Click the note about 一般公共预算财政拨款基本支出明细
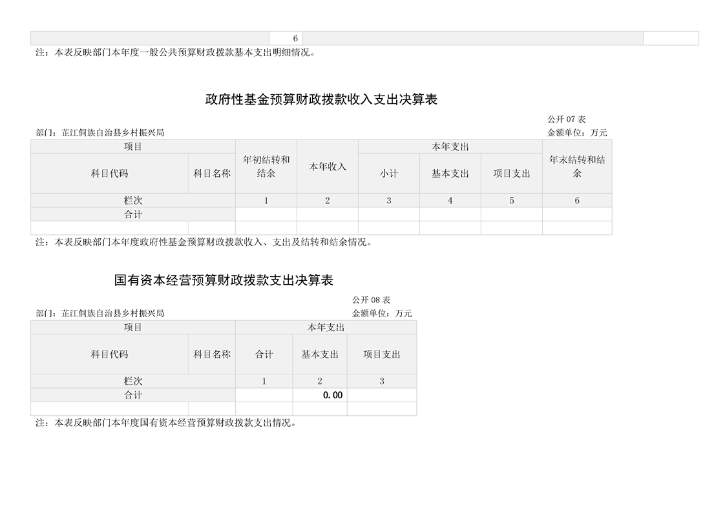This screenshot has height=512, width=725. [x=175, y=53]
